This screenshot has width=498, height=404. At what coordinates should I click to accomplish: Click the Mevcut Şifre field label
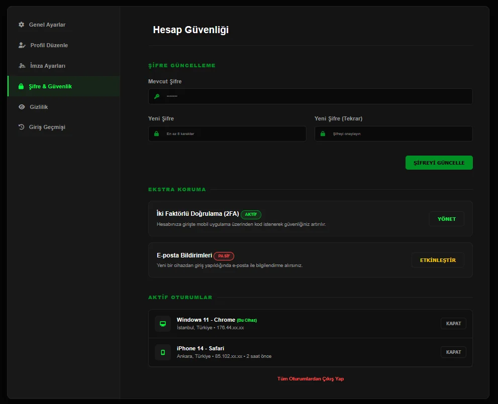click(165, 81)
